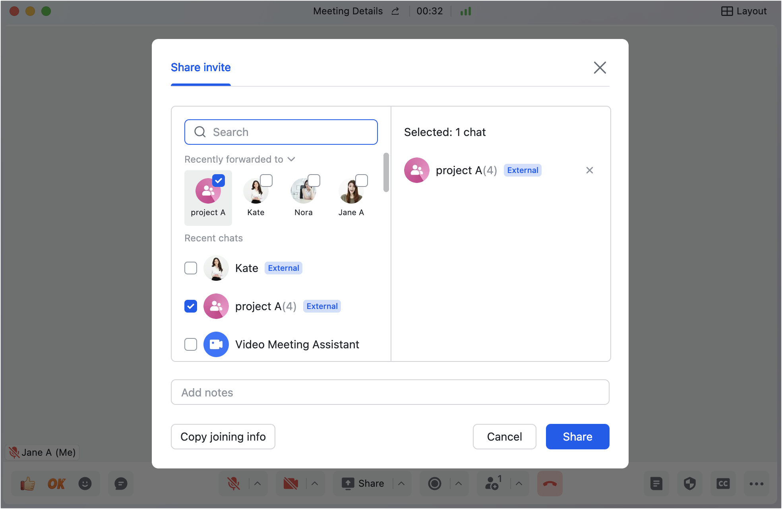782x509 pixels.
Task: Toggle closed captions with CC icon
Action: coord(723,484)
